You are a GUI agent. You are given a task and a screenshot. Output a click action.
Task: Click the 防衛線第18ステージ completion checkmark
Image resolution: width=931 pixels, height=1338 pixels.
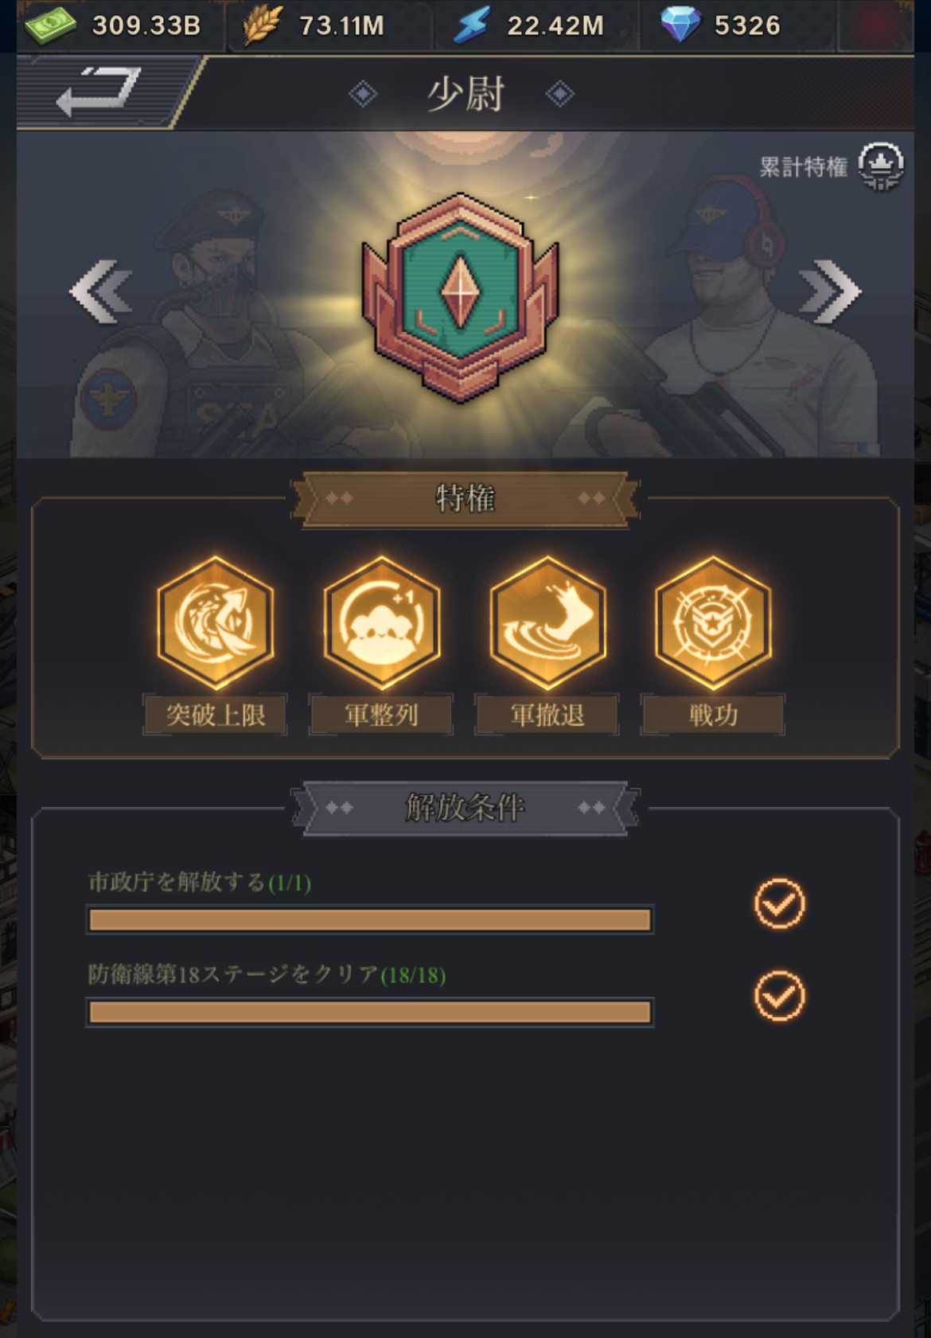pos(780,996)
